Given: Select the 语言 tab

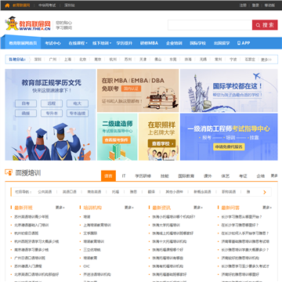Looking at the screenshot, I should coord(108,175).
